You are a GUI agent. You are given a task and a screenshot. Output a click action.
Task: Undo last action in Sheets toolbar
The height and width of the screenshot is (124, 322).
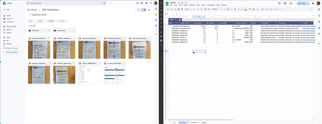172,9
